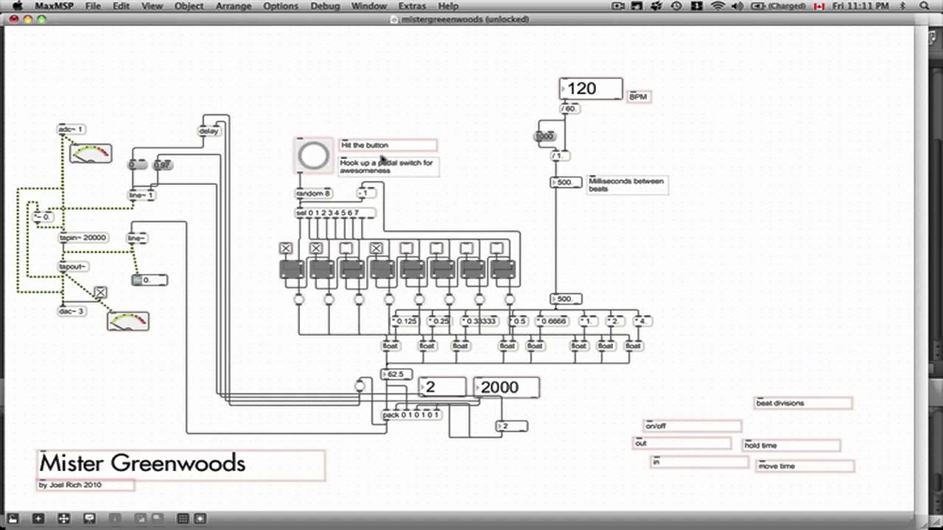Click the random 8 object
943x530 pixels.
tap(314, 194)
